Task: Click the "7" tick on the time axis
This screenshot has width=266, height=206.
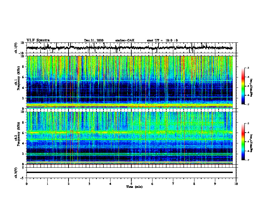Action: 173,184
